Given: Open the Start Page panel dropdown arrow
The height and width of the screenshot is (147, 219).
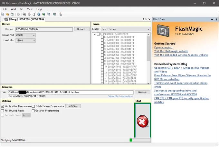Looking at the screenshot, I should click(x=212, y=19).
